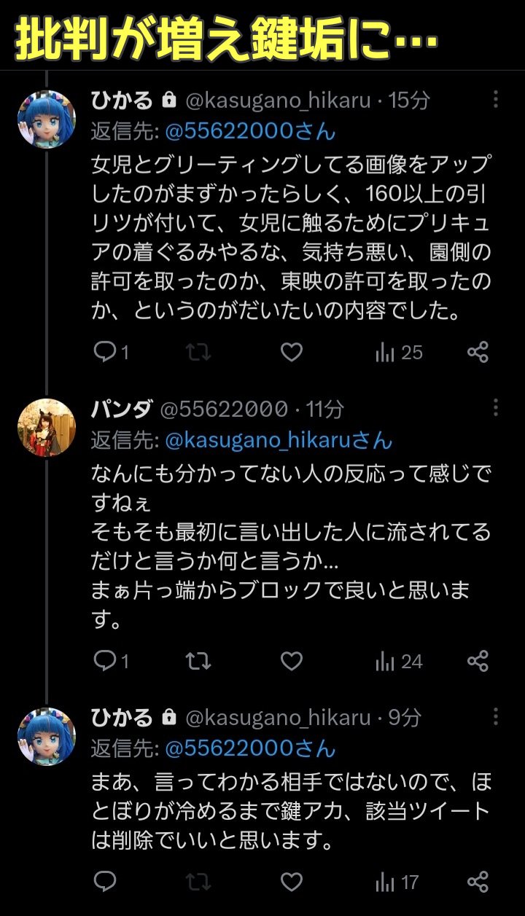Reply to Panda's tweet
The width and height of the screenshot is (525, 916).
tap(106, 662)
